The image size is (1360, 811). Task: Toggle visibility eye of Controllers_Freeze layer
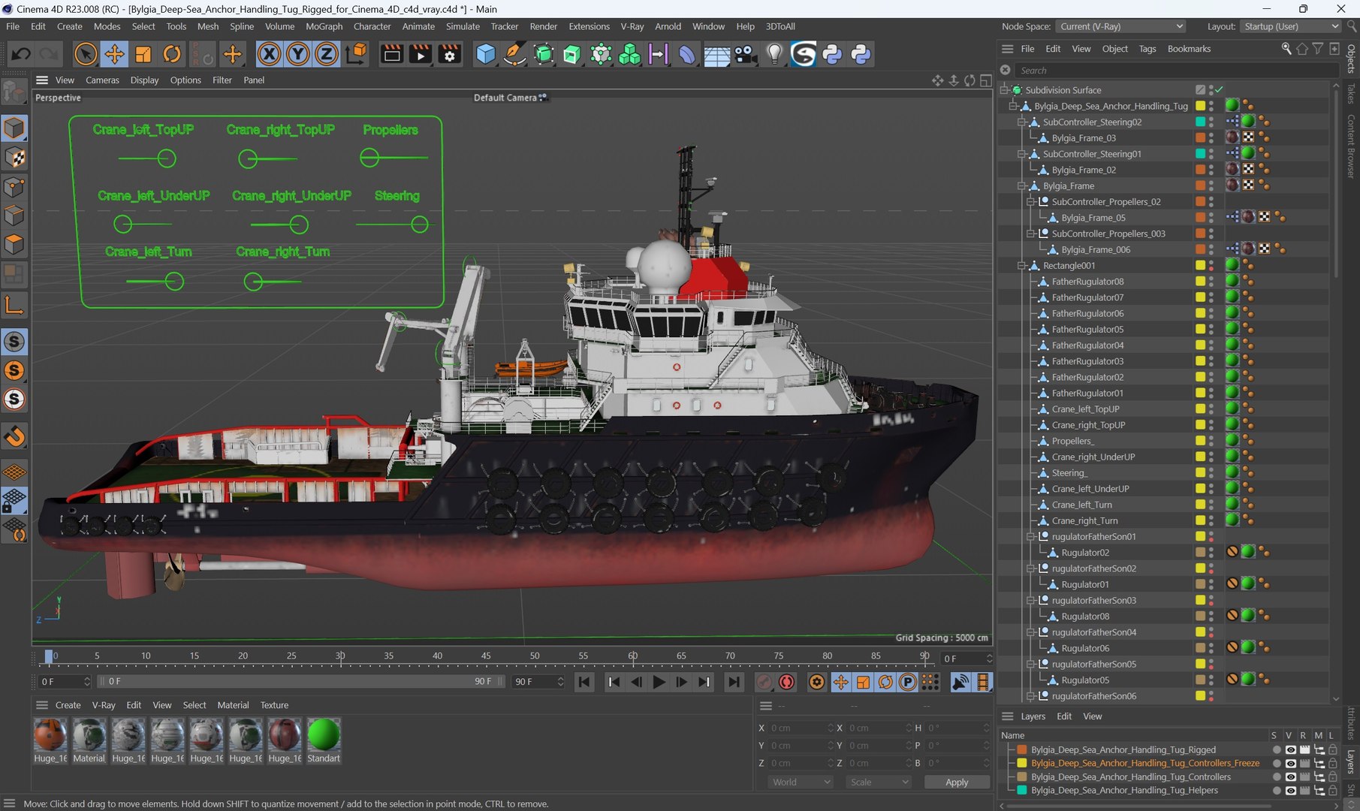pos(1290,764)
